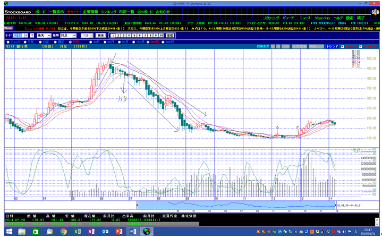Click the left handle of range slider
Screen dimensions: 382x237
[137, 205]
